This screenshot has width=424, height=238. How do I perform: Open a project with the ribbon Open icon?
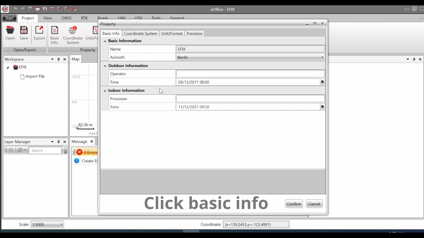coord(10,30)
